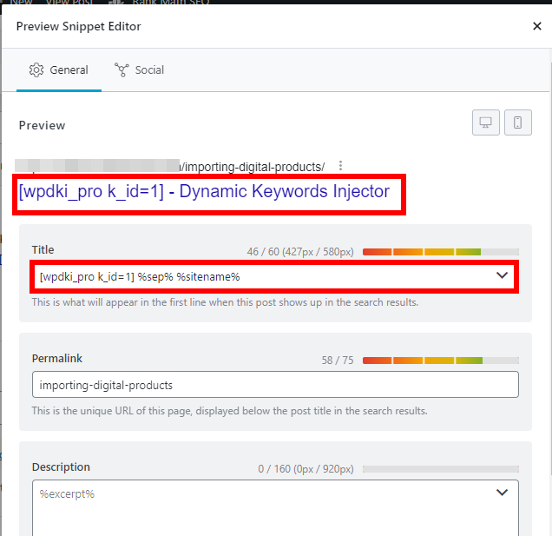Switch to the General tab
552x536 pixels.
click(59, 70)
